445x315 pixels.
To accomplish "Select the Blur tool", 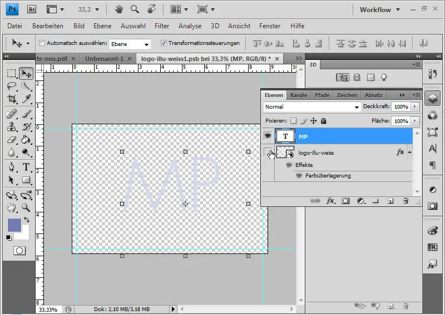I will tap(11, 153).
